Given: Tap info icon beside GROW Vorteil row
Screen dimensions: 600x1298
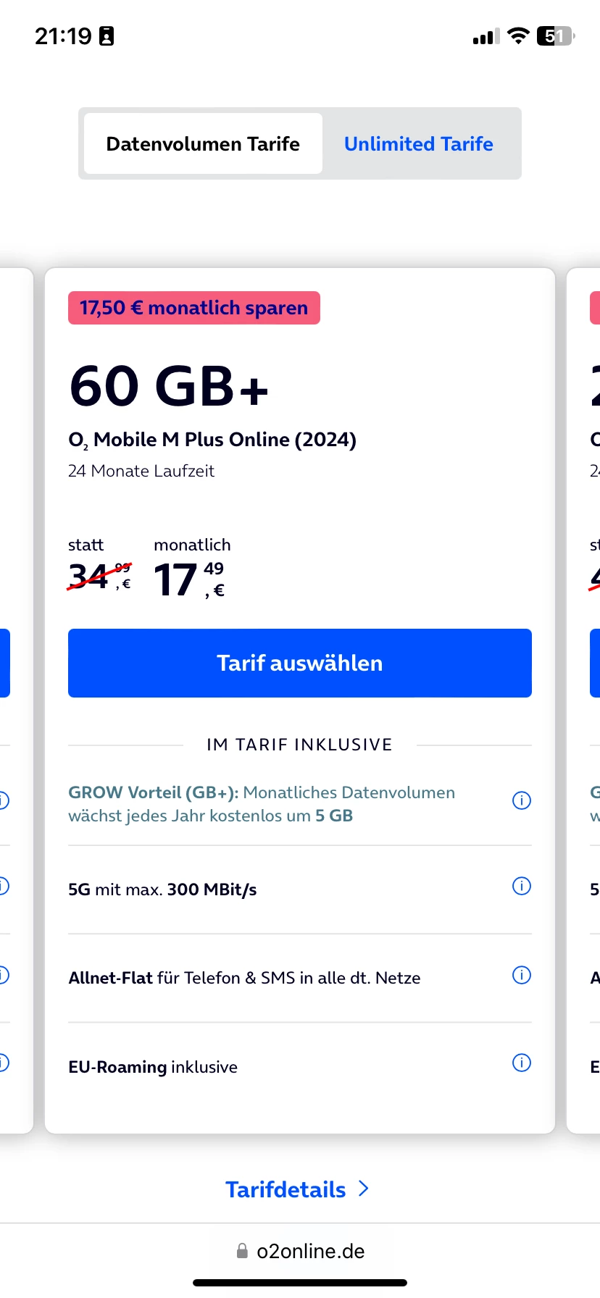Looking at the screenshot, I should click(522, 800).
